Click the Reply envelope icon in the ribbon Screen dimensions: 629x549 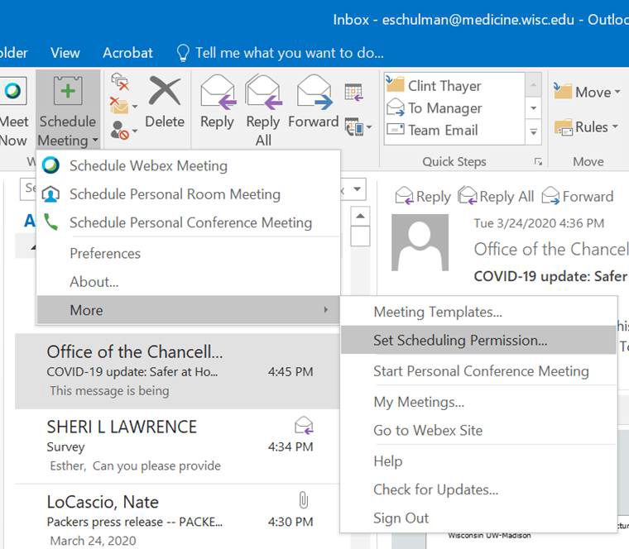(217, 93)
